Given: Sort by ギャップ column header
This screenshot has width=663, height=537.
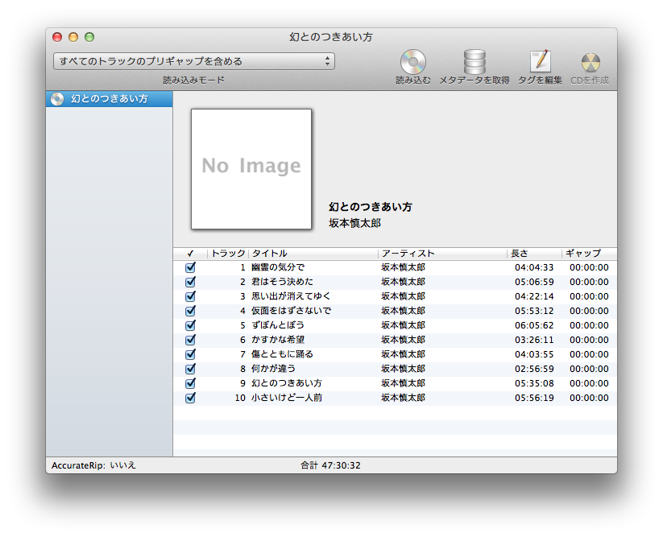Looking at the screenshot, I should (x=590, y=254).
